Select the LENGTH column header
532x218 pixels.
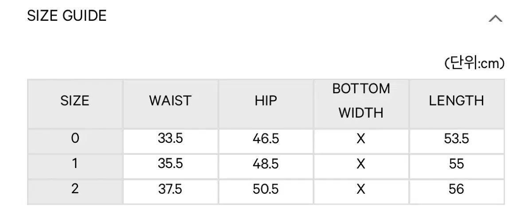(456, 100)
